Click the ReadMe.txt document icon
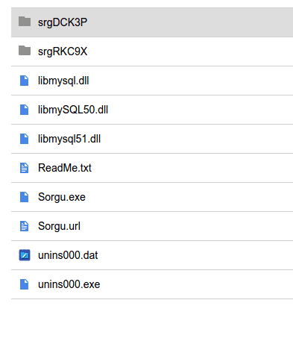Screen dimensions: 293x344 tap(25, 168)
